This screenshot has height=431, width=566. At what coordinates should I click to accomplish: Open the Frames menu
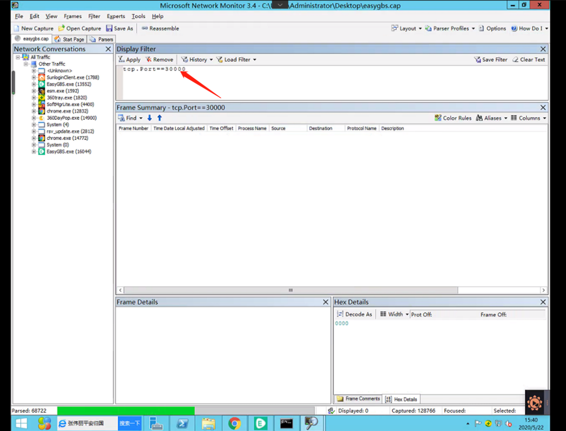[73, 16]
